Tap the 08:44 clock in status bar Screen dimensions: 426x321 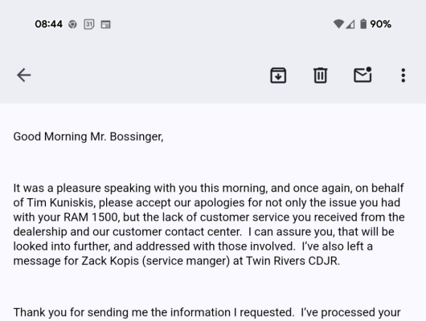49,24
